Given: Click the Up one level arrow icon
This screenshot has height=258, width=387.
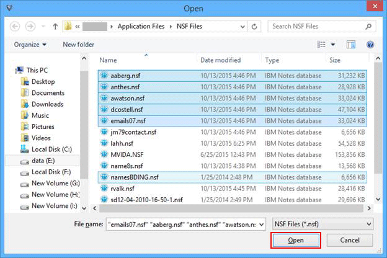Looking at the screenshot, I should click(x=55, y=27).
